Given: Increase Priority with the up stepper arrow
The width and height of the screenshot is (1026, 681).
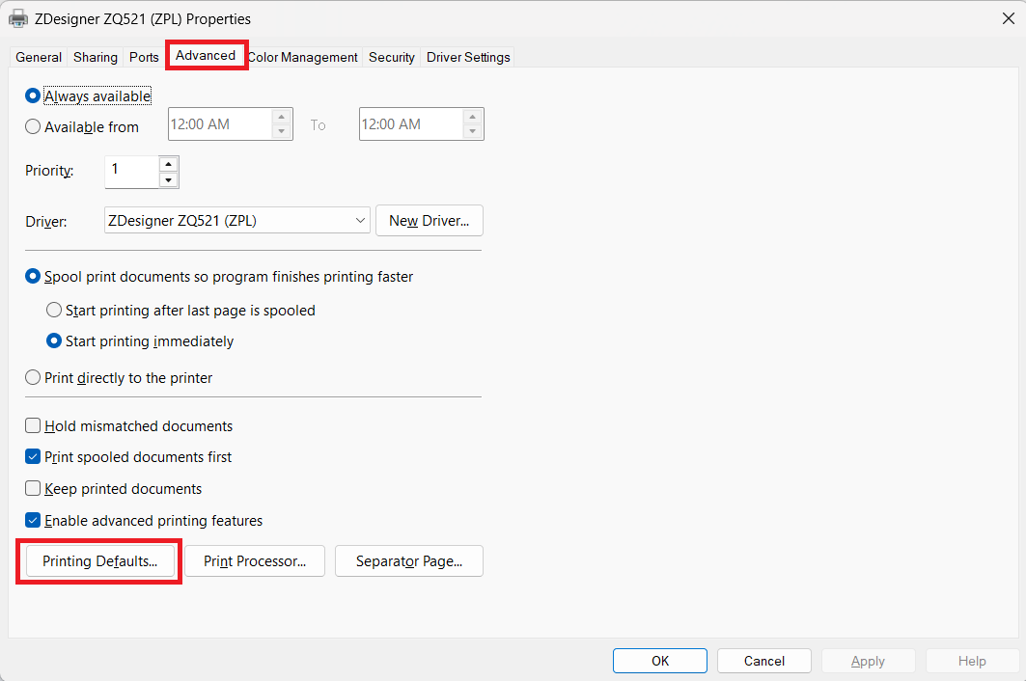Looking at the screenshot, I should click(168, 163).
